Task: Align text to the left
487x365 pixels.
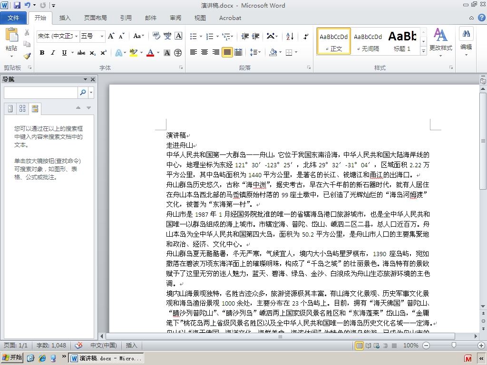Action: (x=194, y=52)
